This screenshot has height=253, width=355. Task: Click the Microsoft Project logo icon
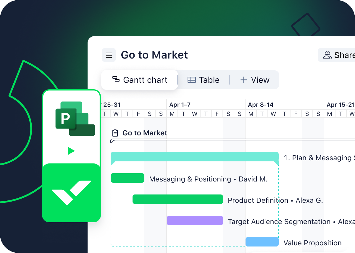75,119
